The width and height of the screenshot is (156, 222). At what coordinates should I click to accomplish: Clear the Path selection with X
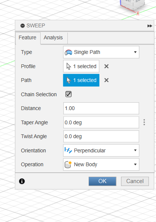tap(106, 80)
